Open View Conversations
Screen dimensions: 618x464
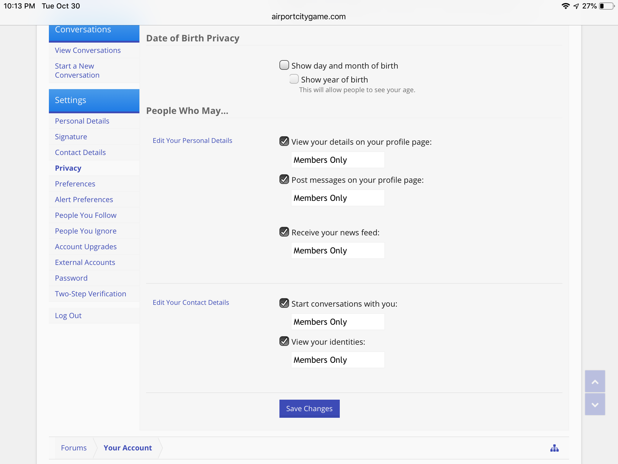coord(94,50)
